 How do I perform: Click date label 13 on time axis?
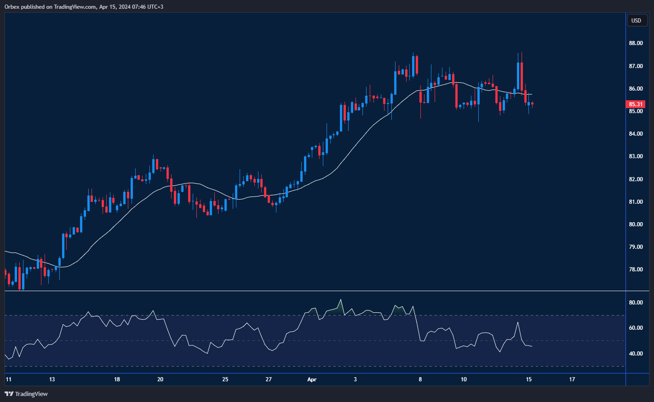[x=52, y=379]
